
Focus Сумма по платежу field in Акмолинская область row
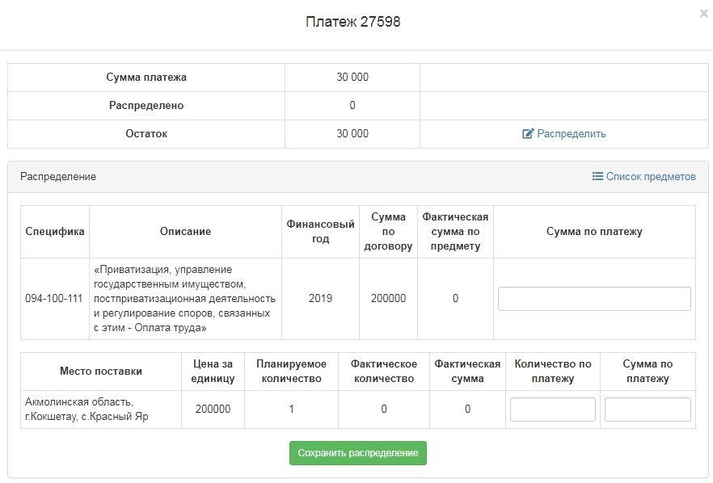click(x=648, y=409)
